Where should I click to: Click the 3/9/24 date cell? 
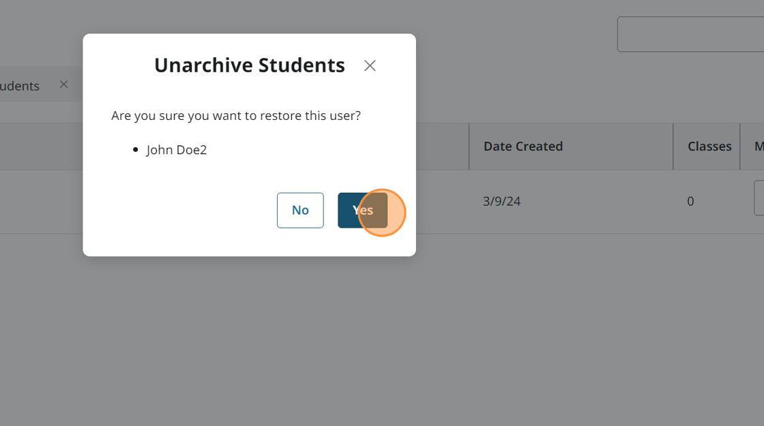pos(501,202)
